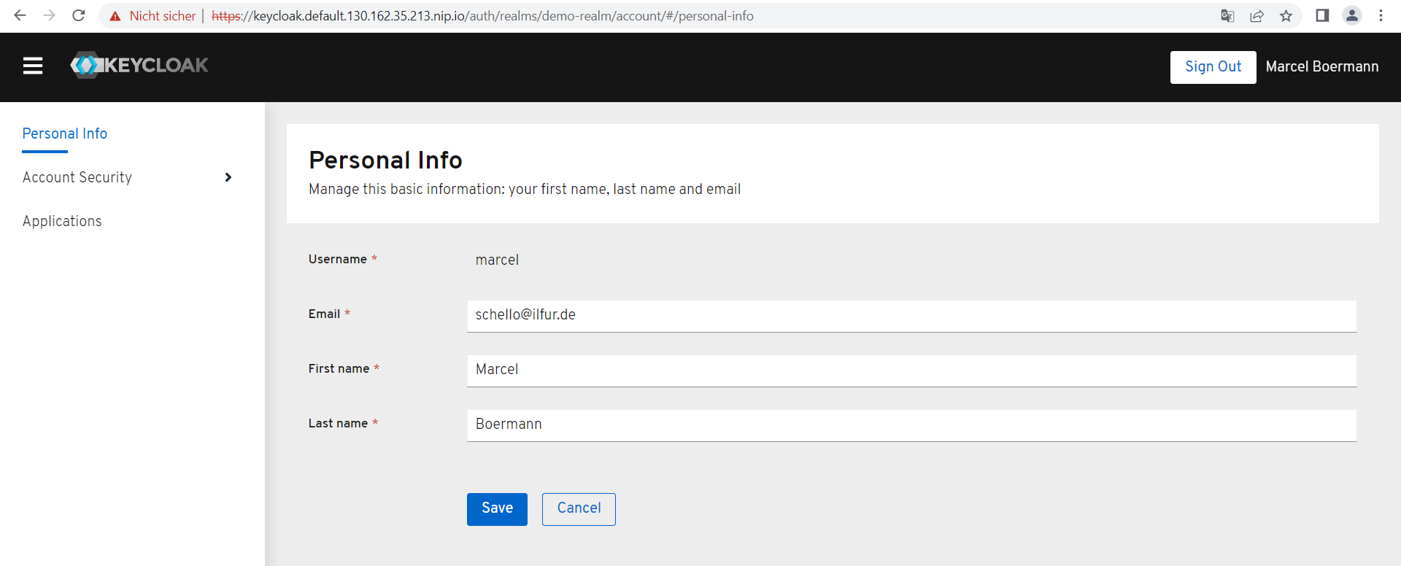Viewport: 1401px width, 566px height.
Task: Select Personal Info in sidebar
Action: pos(65,133)
